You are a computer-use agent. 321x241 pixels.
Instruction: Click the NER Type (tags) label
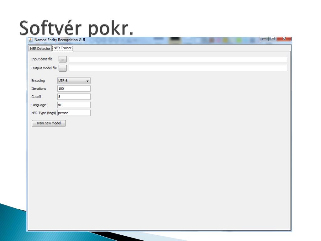click(x=44, y=113)
